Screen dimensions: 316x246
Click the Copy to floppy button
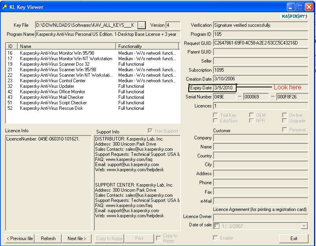(109, 239)
